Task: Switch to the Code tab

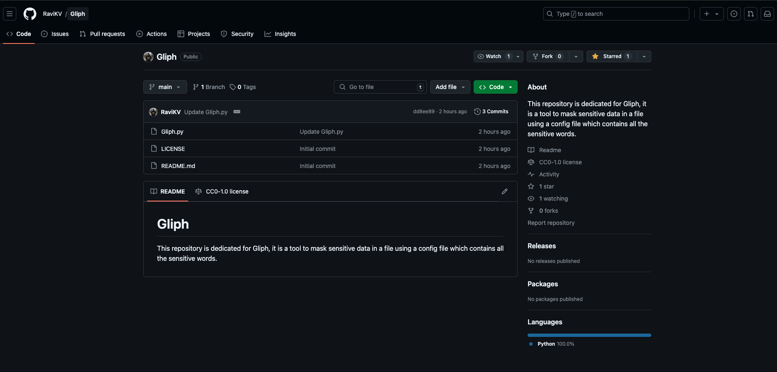Action: pos(19,34)
